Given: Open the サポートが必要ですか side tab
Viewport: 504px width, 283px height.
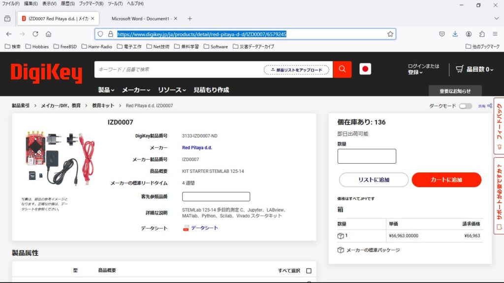Looking at the screenshot, I should pyautogui.click(x=499, y=196).
